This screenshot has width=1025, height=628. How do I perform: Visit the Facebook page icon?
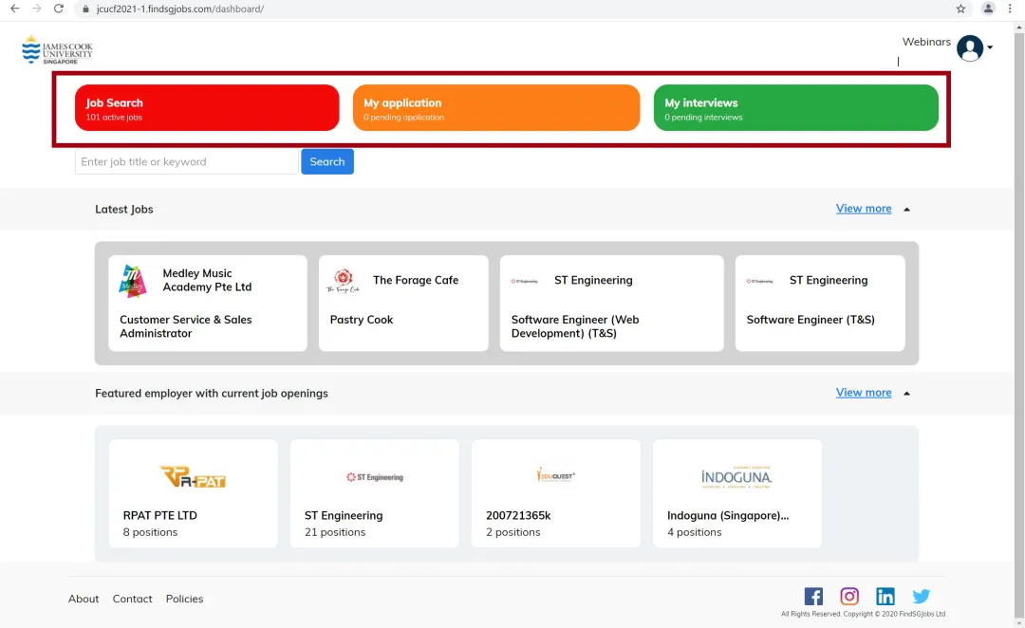[x=813, y=596]
